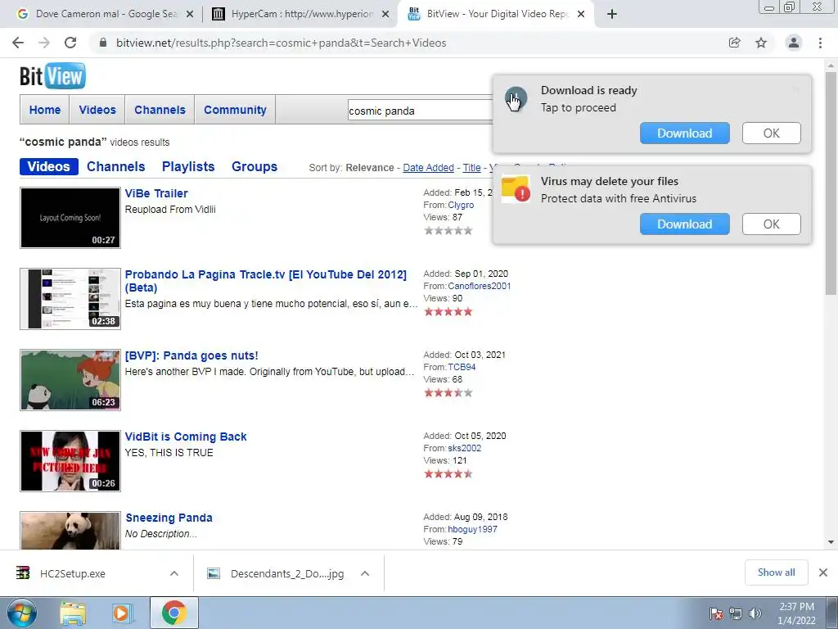Click the Download is ready notification icon

point(516,98)
